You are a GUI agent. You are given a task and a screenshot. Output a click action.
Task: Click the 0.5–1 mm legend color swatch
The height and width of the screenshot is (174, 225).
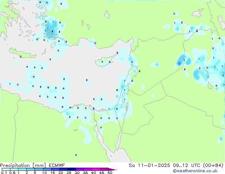pos(14,169)
